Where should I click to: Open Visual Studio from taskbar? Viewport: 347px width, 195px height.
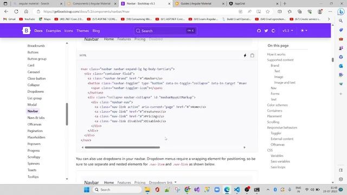point(197,190)
